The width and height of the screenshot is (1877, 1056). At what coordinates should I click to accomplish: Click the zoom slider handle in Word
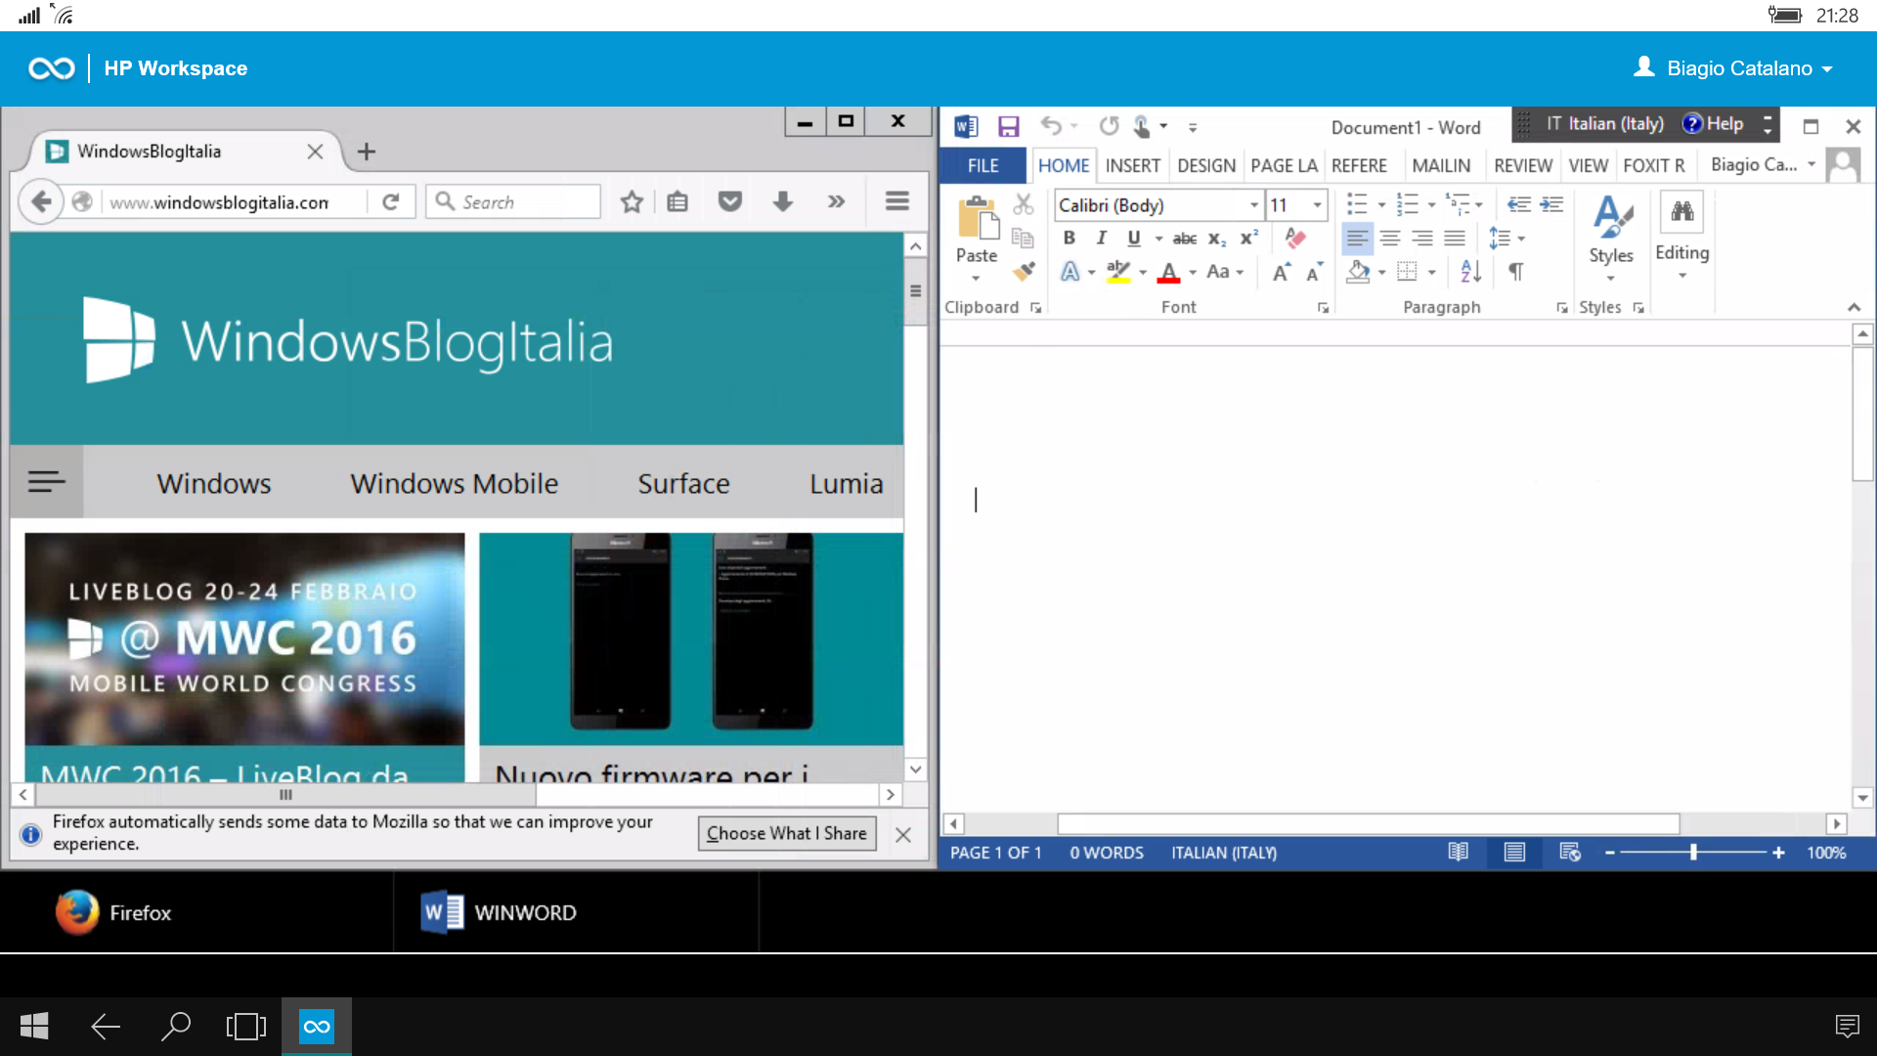pyautogui.click(x=1693, y=853)
